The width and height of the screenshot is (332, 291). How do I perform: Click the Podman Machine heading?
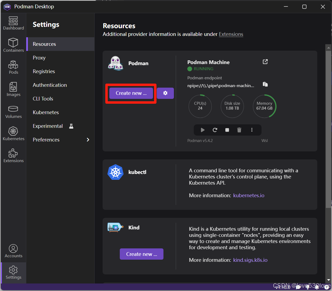coord(208,62)
